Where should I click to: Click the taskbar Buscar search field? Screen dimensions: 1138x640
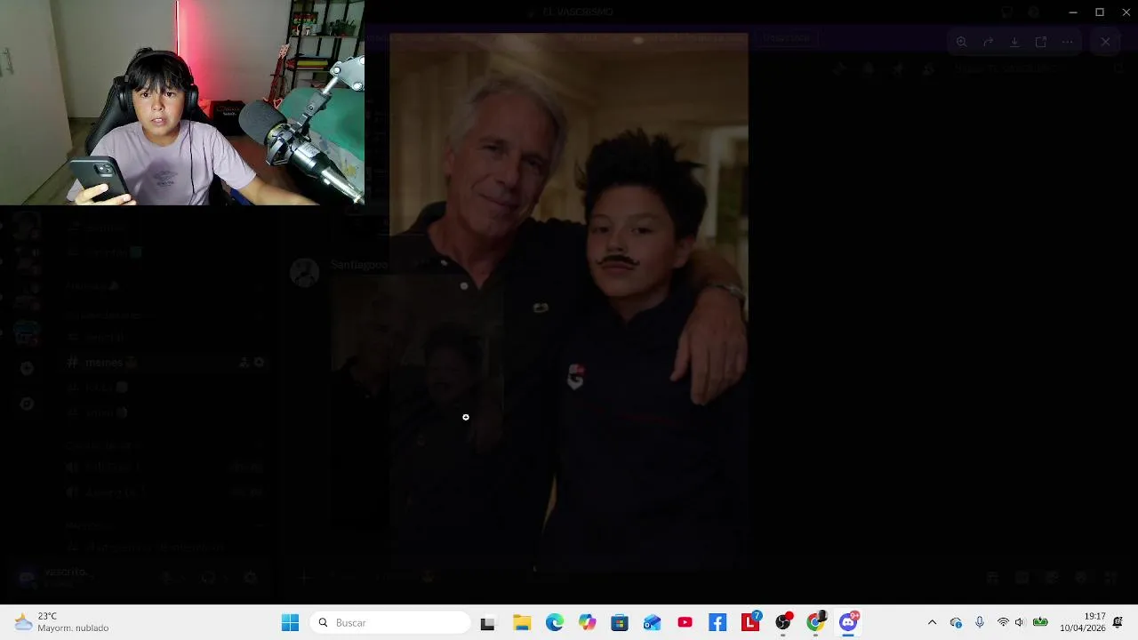[x=390, y=623]
